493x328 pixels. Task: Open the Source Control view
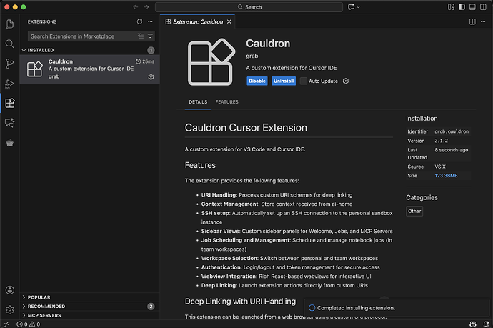click(x=10, y=64)
